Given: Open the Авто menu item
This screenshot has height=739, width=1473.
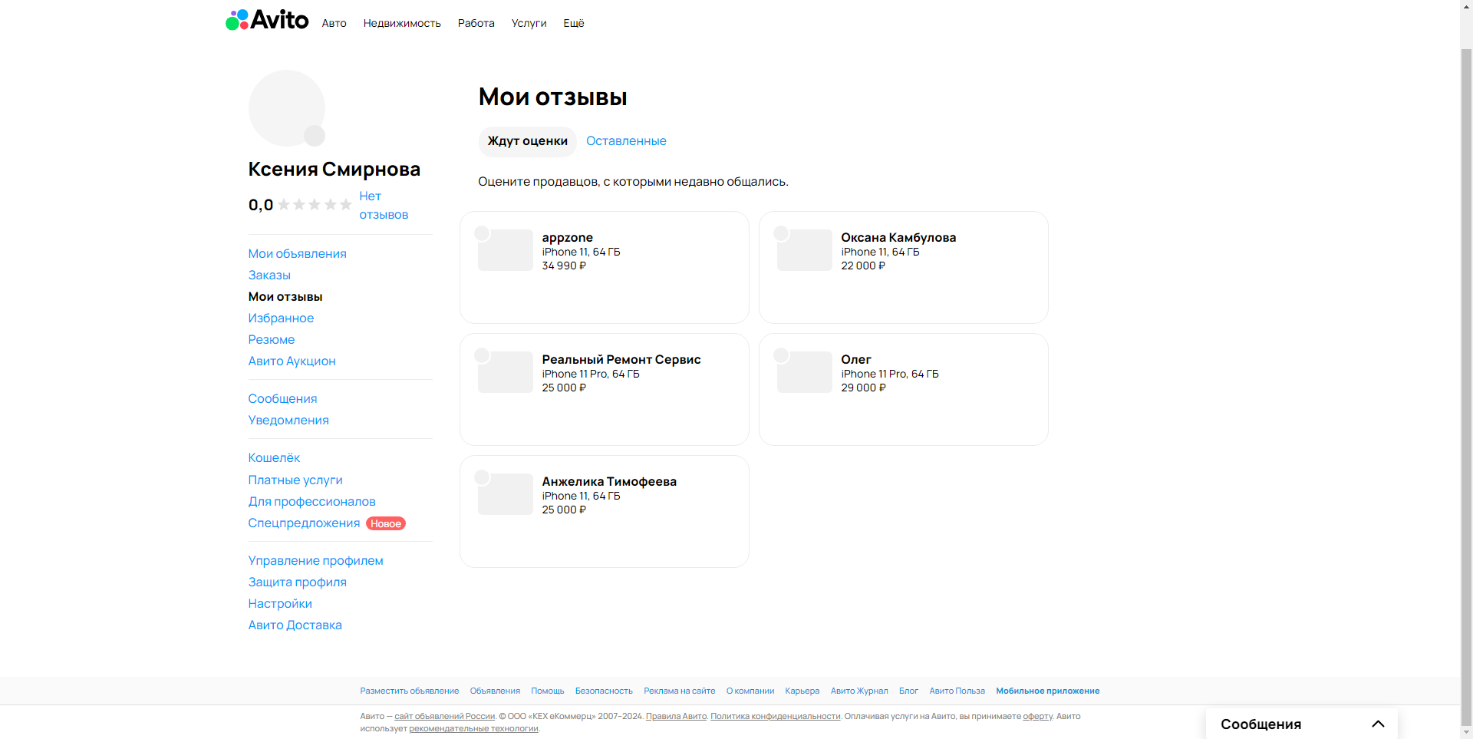Looking at the screenshot, I should point(334,23).
